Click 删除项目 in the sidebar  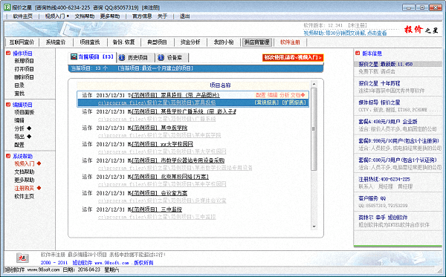25,77
